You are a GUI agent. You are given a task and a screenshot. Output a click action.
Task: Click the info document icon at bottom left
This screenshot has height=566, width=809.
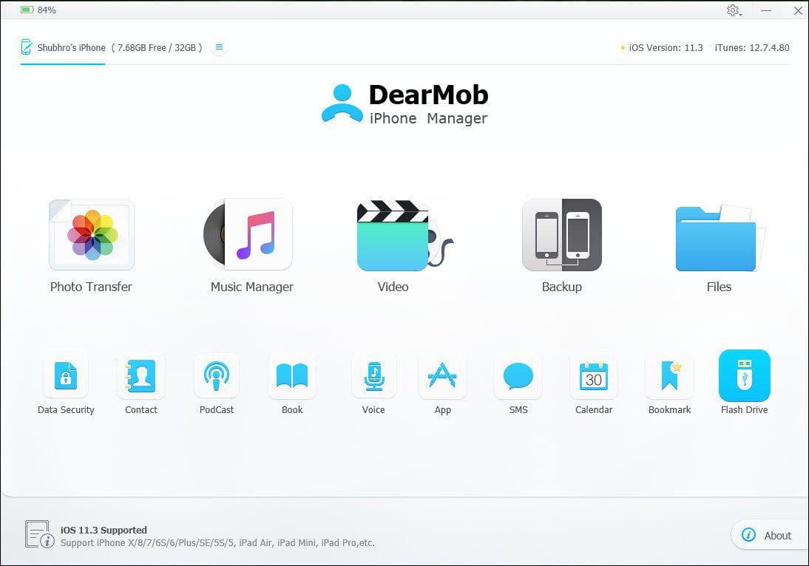[x=39, y=534]
